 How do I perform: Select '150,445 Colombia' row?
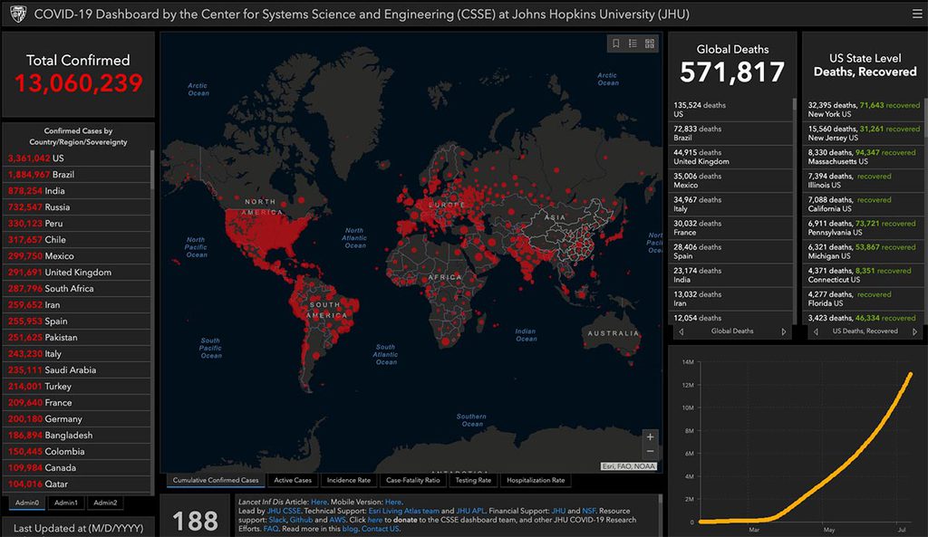tap(76, 451)
